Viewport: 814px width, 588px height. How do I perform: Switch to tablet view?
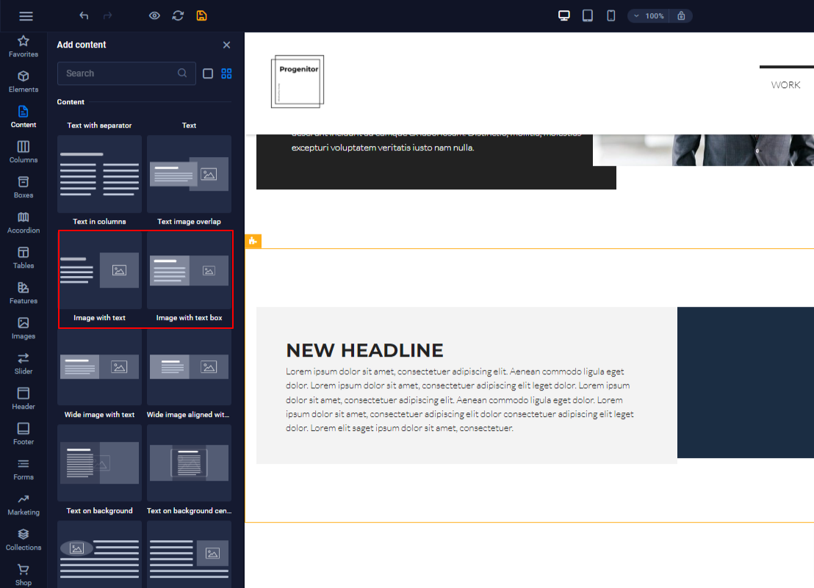[x=588, y=15]
